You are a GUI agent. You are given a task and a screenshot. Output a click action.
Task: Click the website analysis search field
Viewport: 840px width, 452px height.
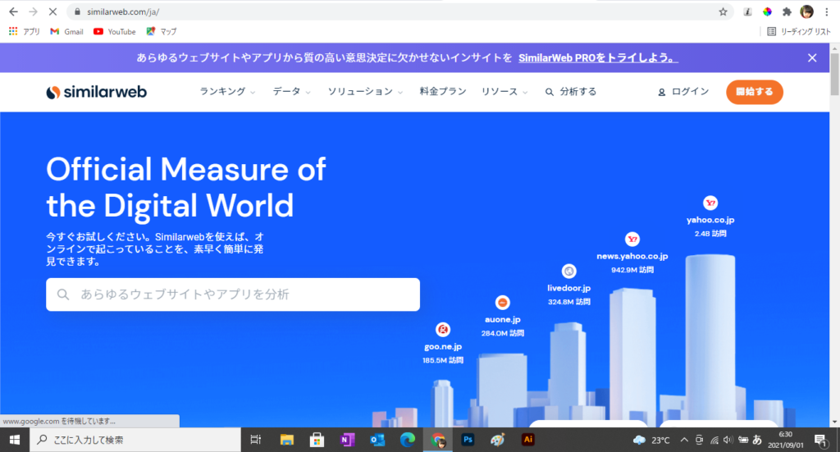(x=233, y=294)
